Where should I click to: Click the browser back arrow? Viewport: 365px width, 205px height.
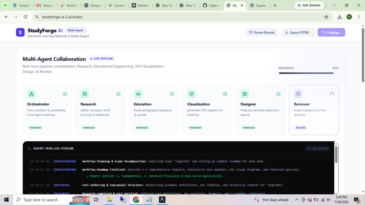click(x=6, y=17)
